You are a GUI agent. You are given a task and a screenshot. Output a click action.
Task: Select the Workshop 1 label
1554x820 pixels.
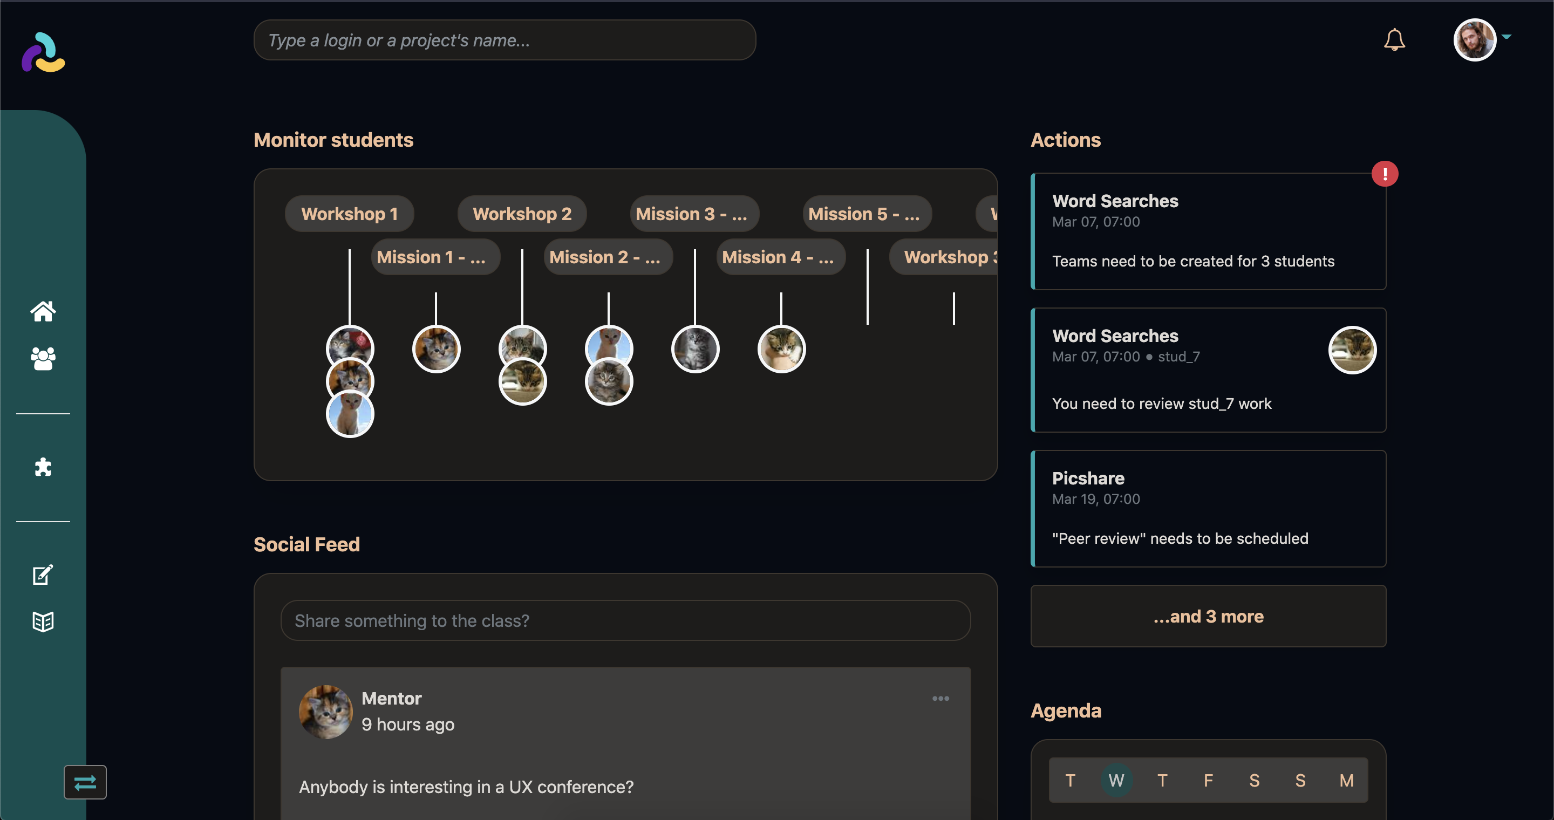point(349,214)
